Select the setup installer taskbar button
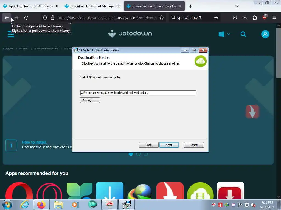 coord(127,205)
